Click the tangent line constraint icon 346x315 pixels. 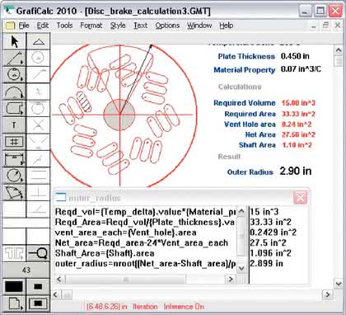[39, 74]
